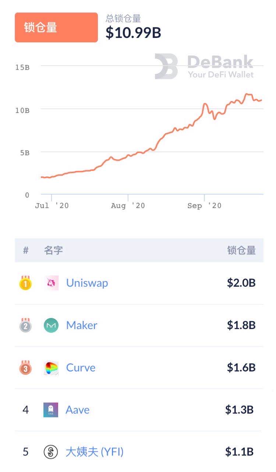
Task: Click the Uniswap unicorn logo icon
Action: point(51,283)
